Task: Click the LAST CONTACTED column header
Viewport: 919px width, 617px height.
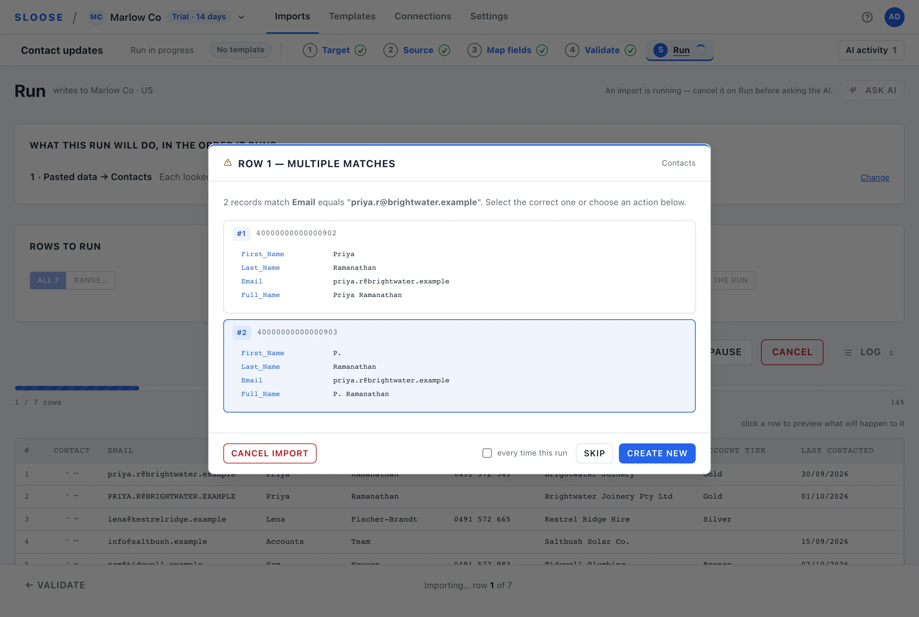Action: click(x=837, y=451)
